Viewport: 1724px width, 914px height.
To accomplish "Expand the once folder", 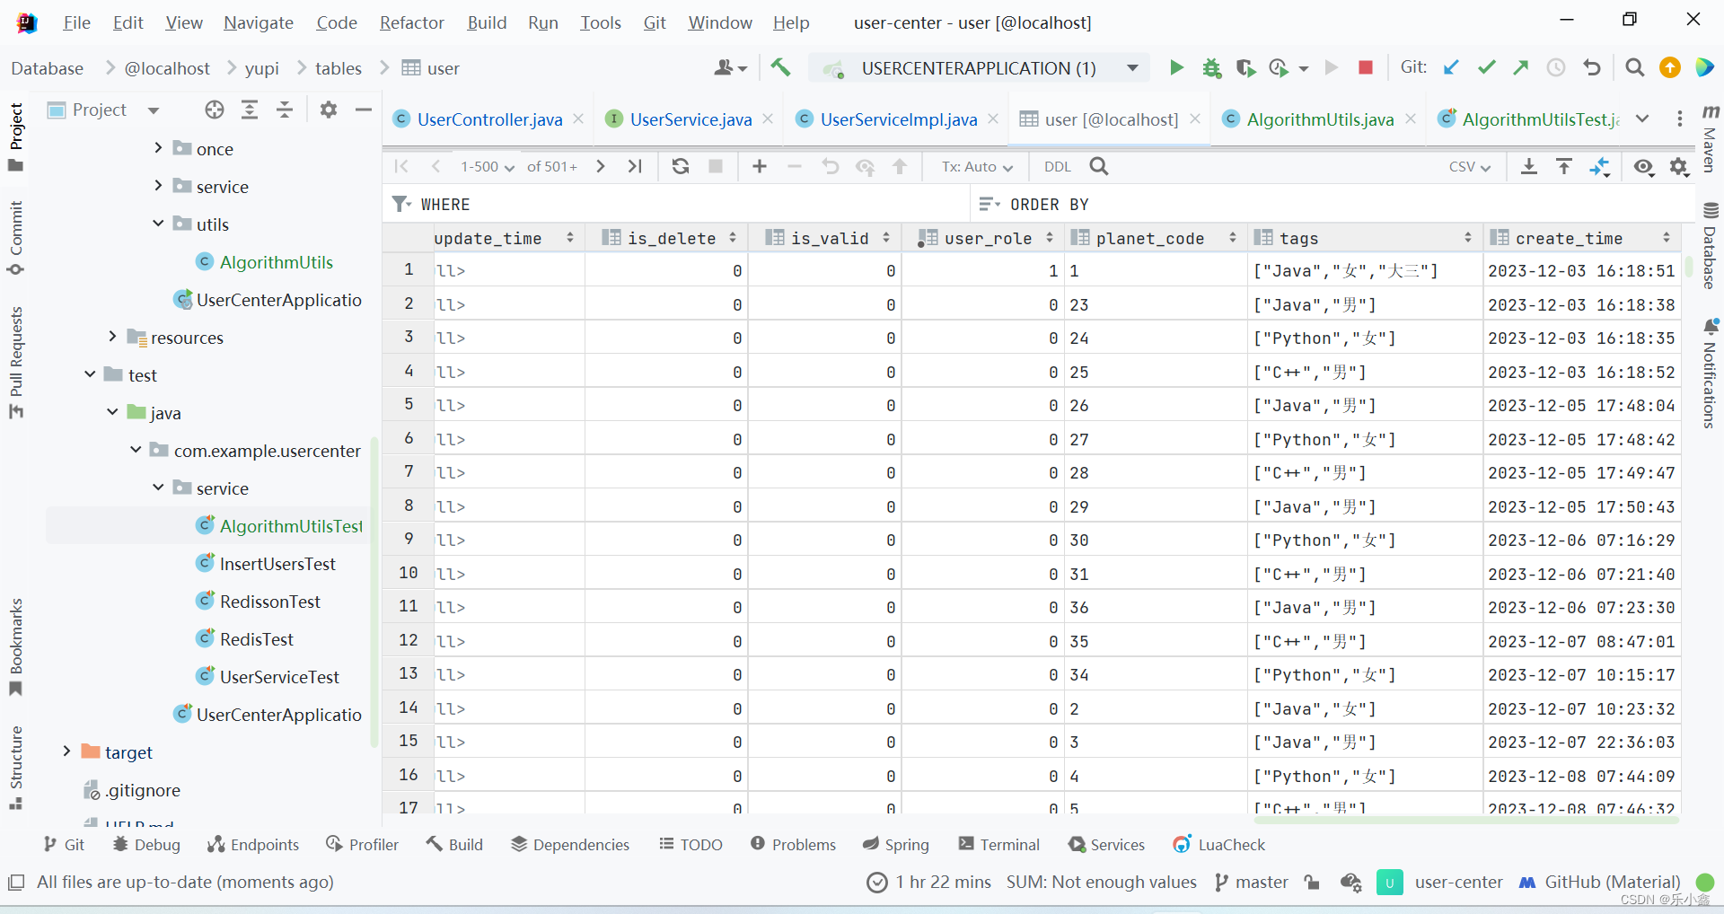I will pos(158,148).
